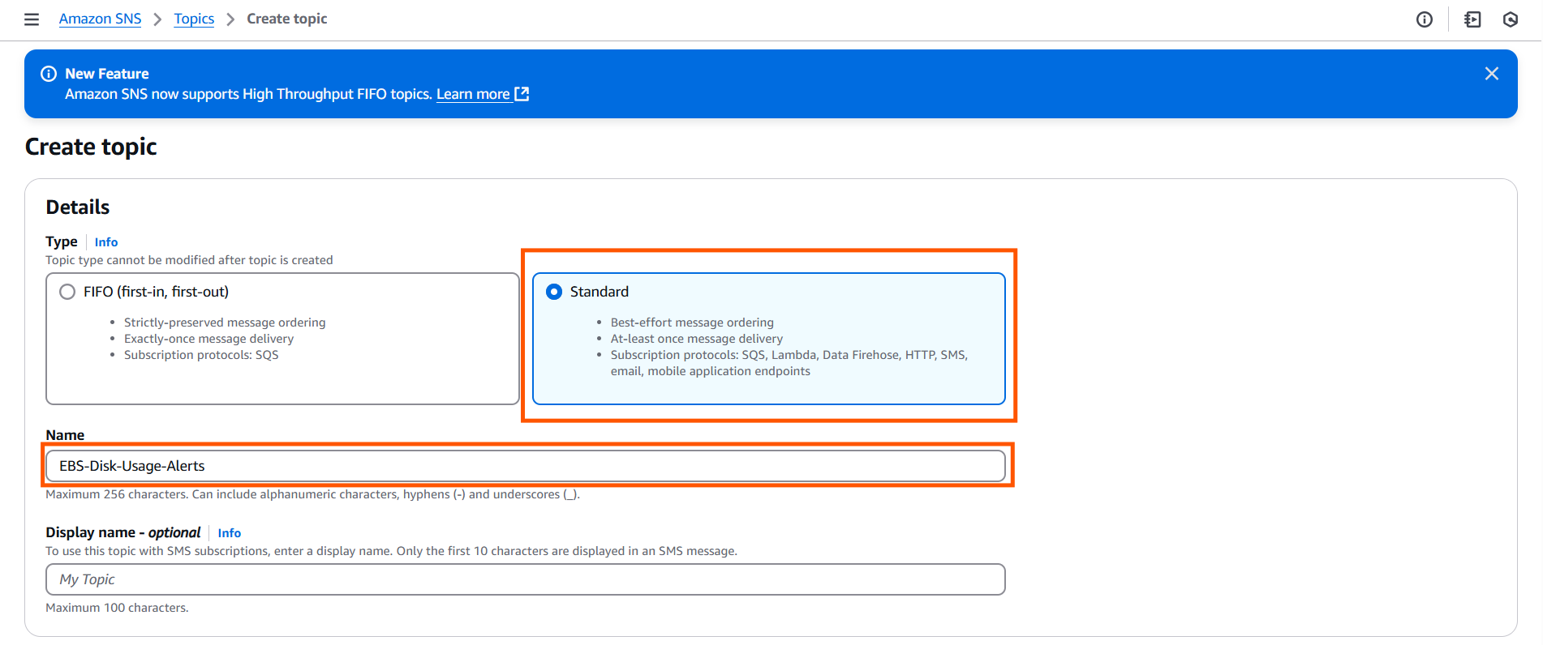Open the tutorials panel icon in header
1543x645 pixels.
(x=1472, y=19)
